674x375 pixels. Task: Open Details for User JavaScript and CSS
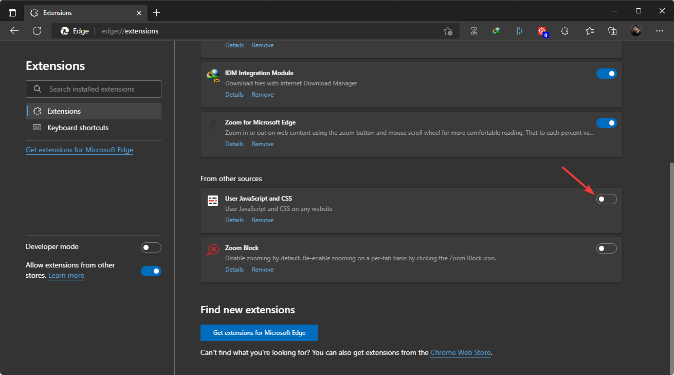(234, 220)
